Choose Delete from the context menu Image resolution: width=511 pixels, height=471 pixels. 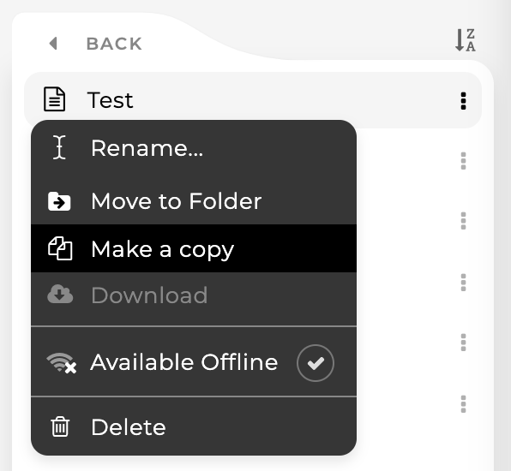point(194,426)
